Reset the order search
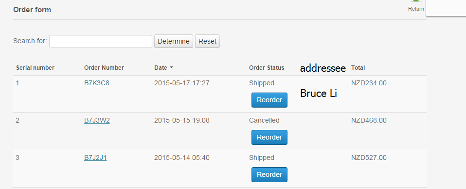Screen dimensions: 466x189 click(207, 41)
